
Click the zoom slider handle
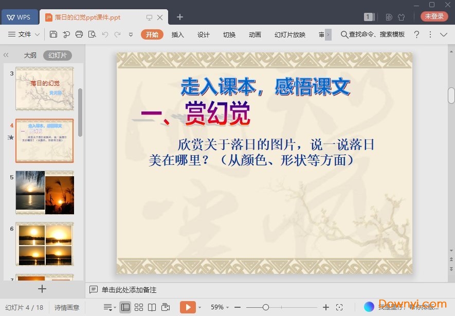point(265,307)
